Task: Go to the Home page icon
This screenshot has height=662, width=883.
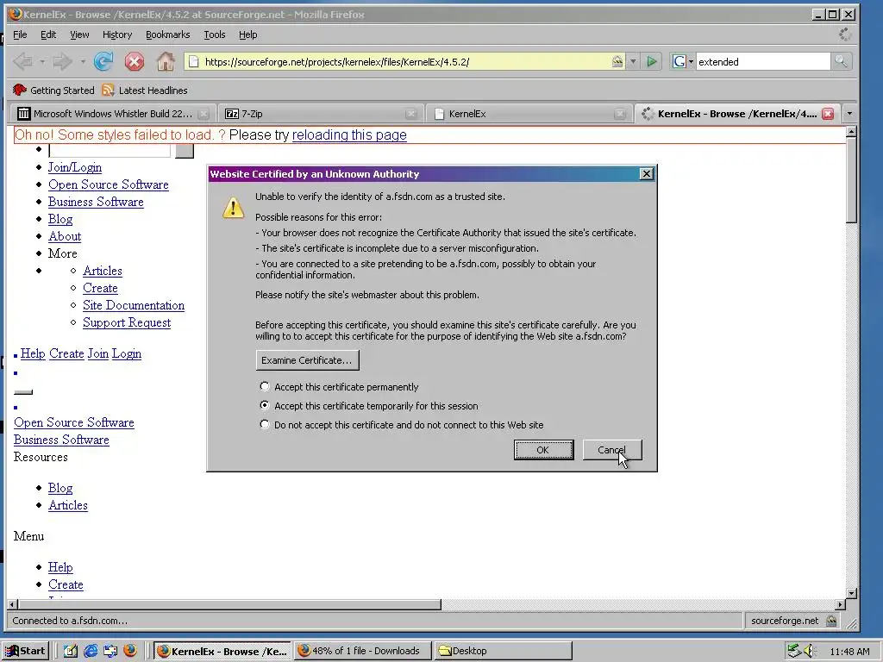Action: tap(165, 61)
